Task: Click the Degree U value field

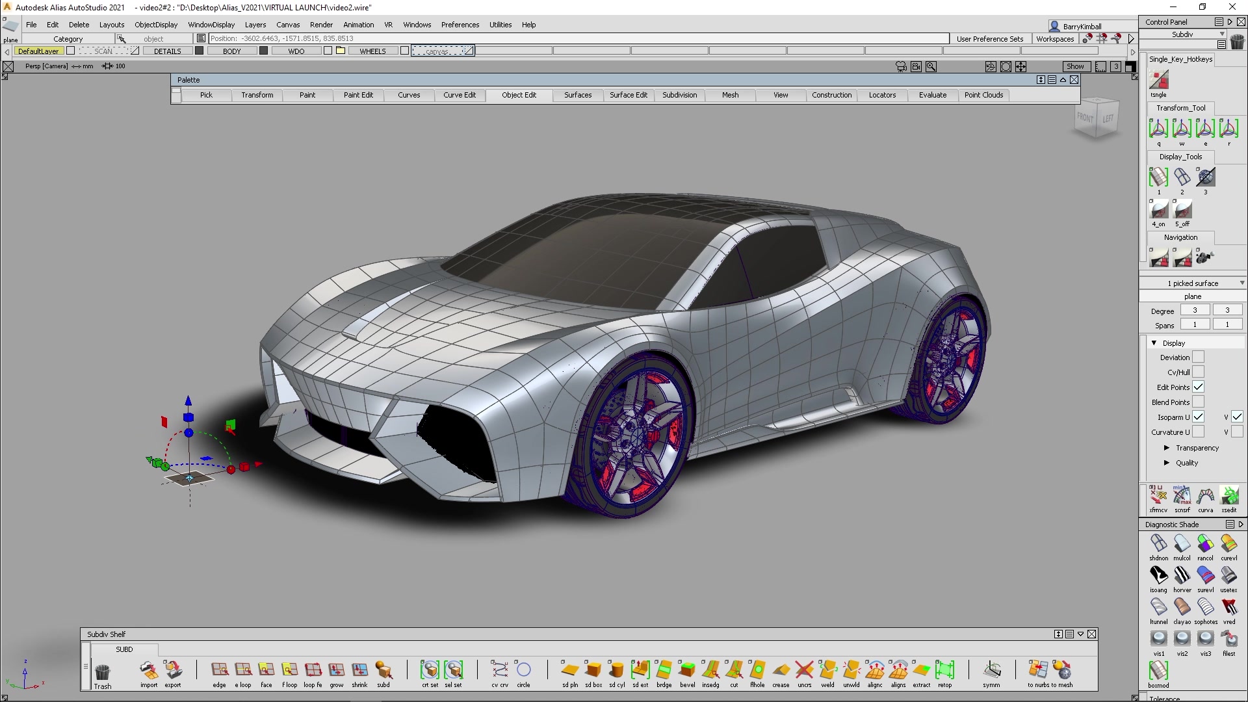Action: pyautogui.click(x=1194, y=310)
